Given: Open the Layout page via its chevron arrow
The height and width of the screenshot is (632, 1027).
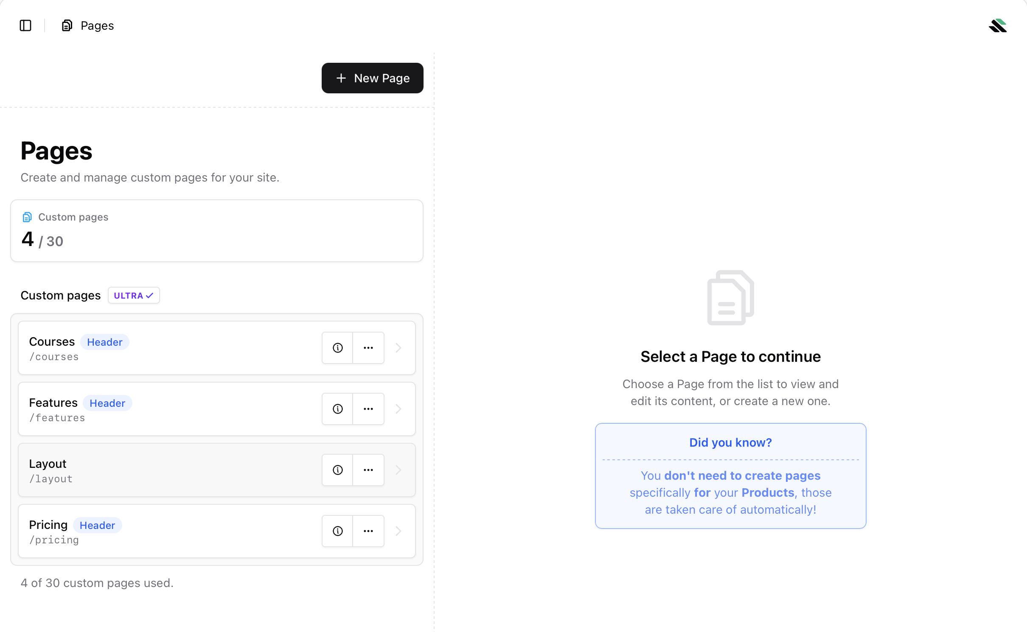Looking at the screenshot, I should 398,470.
